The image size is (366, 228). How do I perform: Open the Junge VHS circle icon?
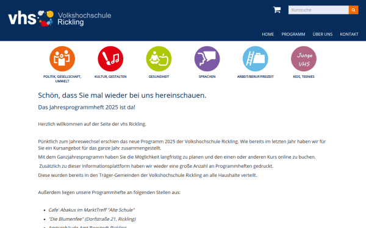coord(304,58)
